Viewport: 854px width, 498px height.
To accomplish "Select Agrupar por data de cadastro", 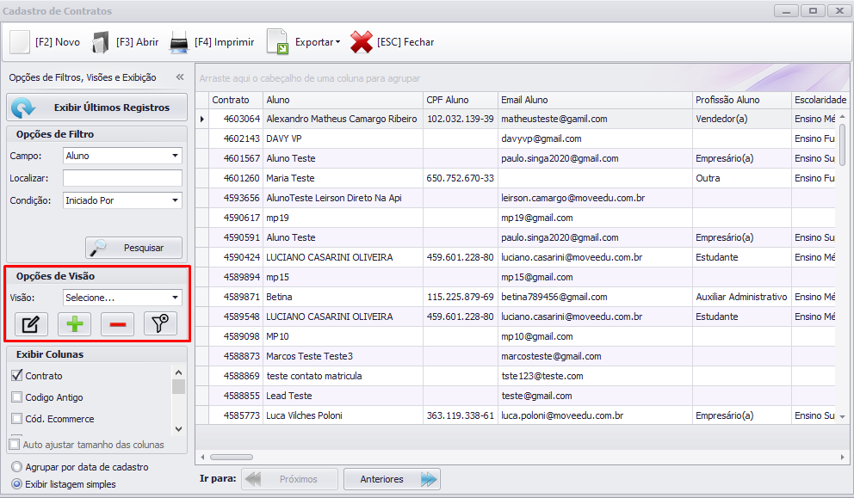I will pos(16,467).
